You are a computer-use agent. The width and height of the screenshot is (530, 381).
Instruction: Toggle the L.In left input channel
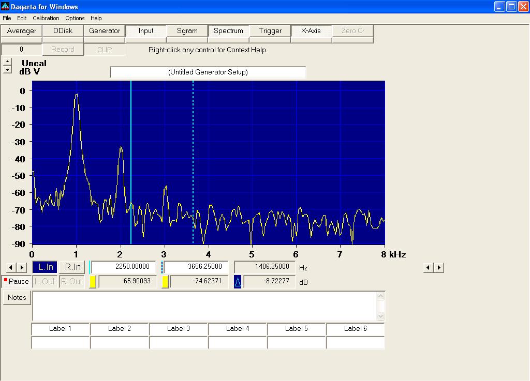coord(46,267)
